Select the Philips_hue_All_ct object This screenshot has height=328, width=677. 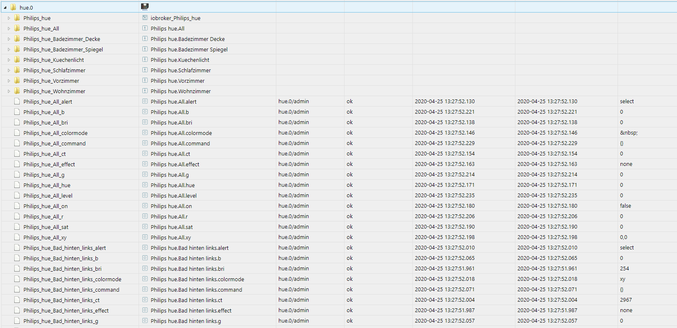tap(44, 154)
